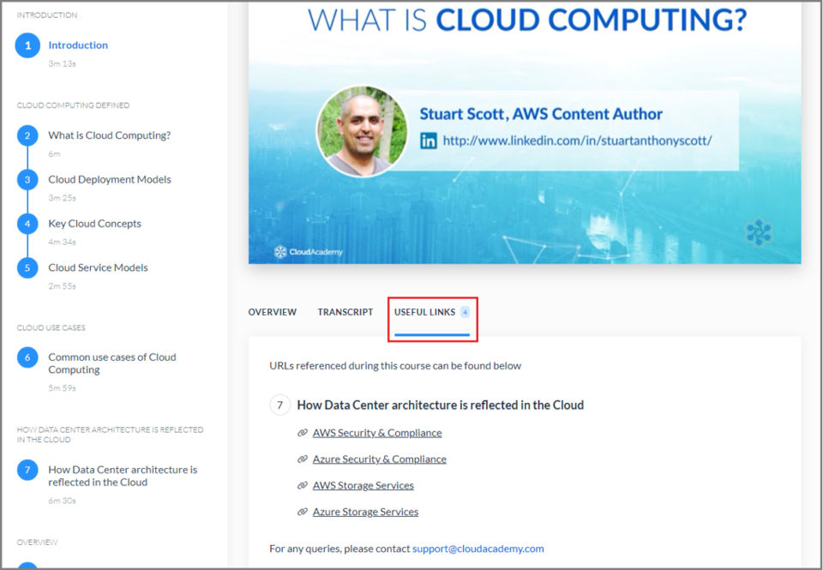Switch to the Transcript tab
The image size is (823, 570).
[x=345, y=312]
